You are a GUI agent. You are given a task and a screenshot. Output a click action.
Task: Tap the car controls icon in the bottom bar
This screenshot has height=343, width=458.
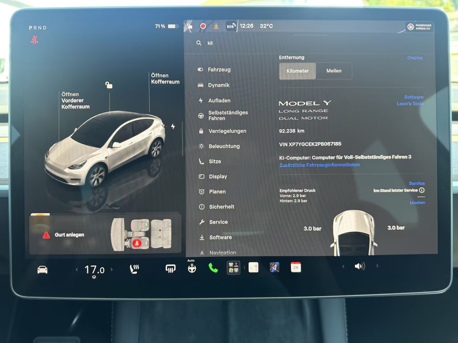(42, 269)
